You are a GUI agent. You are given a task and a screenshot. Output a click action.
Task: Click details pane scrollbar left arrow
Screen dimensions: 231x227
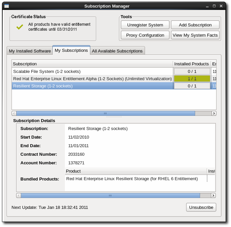(19, 195)
